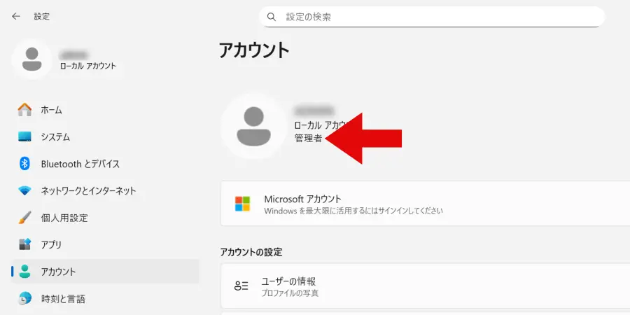Click the アカウントの設定 section heading
Image resolution: width=630 pixels, height=315 pixels.
pos(251,252)
